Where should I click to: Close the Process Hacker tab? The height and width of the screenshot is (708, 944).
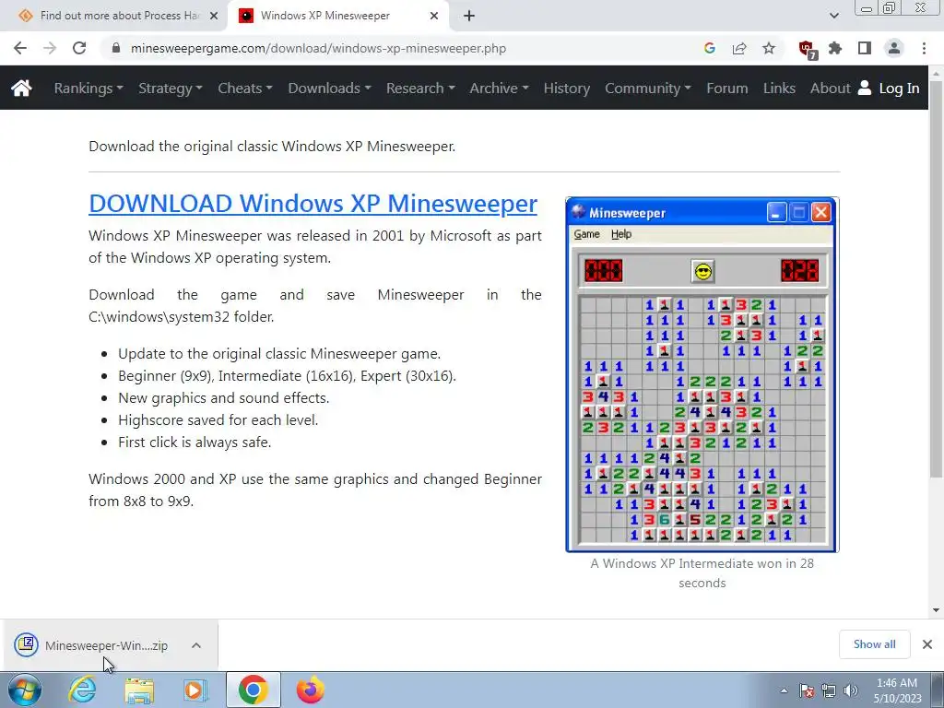coord(214,16)
